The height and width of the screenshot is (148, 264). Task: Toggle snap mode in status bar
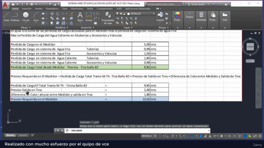tap(160, 136)
